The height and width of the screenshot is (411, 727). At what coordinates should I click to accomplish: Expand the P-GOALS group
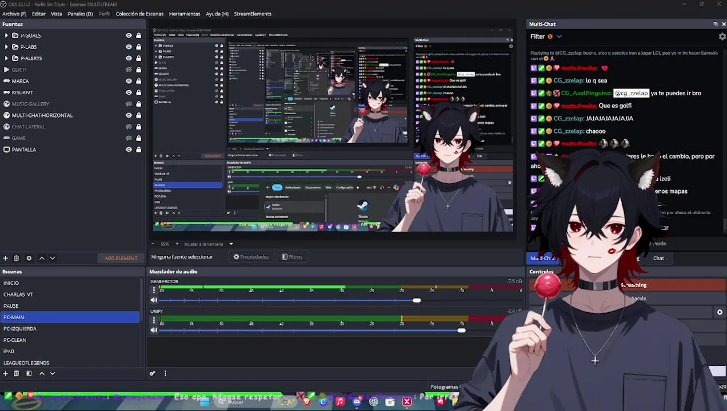(x=6, y=35)
